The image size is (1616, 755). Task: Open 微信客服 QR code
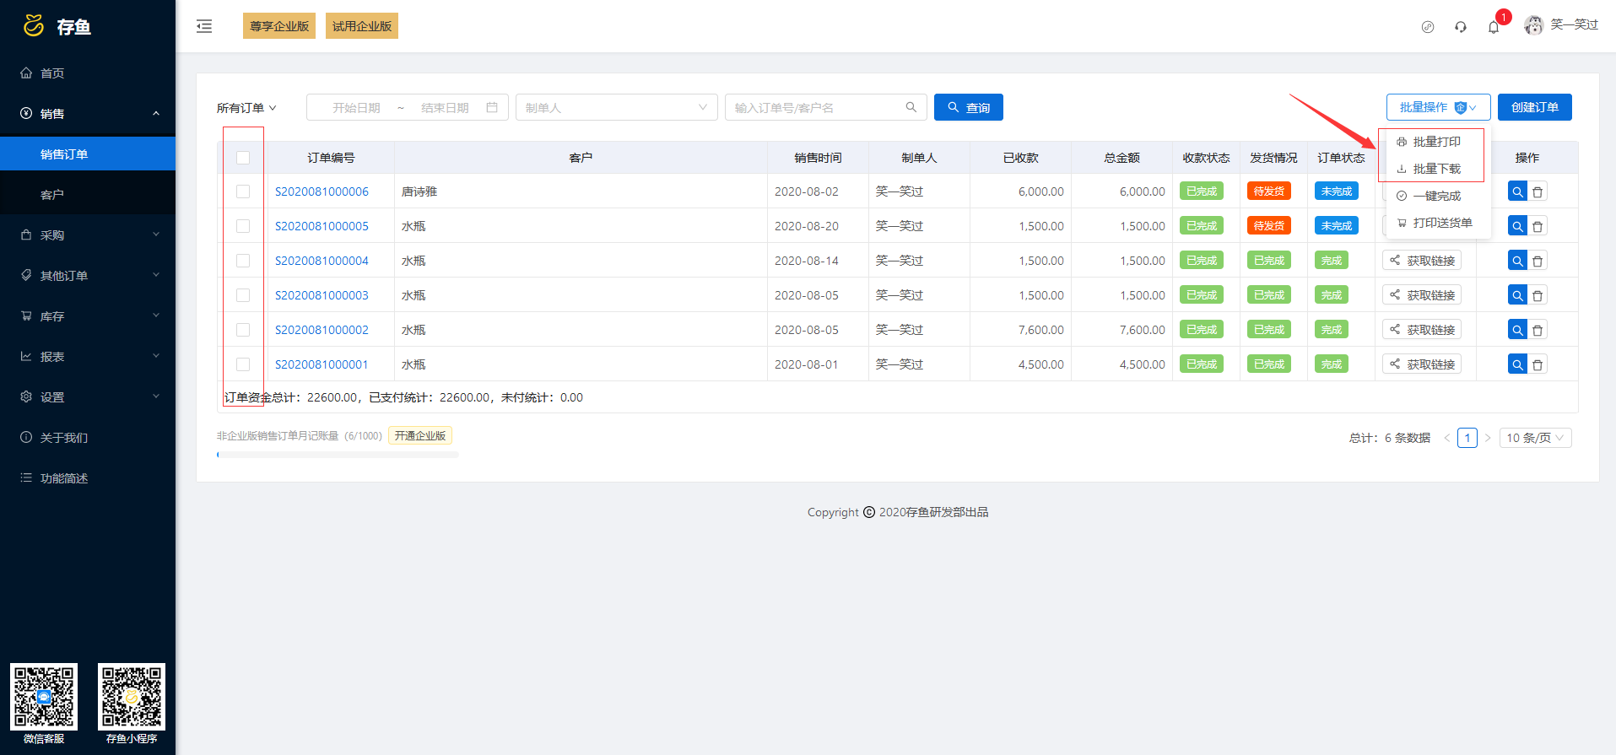[x=44, y=697]
